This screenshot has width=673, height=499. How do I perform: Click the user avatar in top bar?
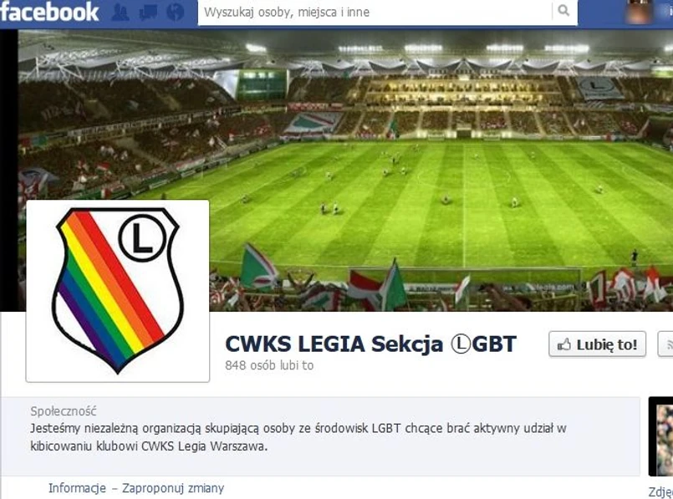click(639, 12)
